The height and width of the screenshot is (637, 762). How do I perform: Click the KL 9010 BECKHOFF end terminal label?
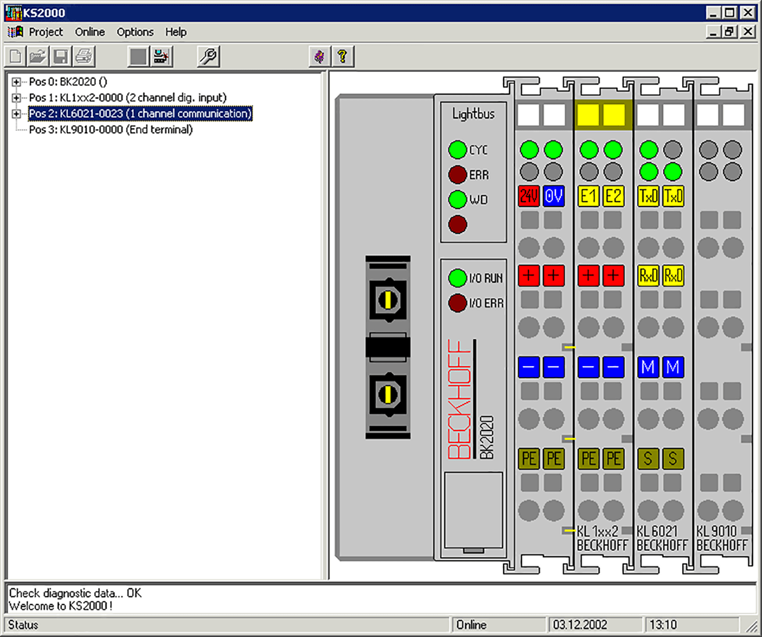(722, 538)
